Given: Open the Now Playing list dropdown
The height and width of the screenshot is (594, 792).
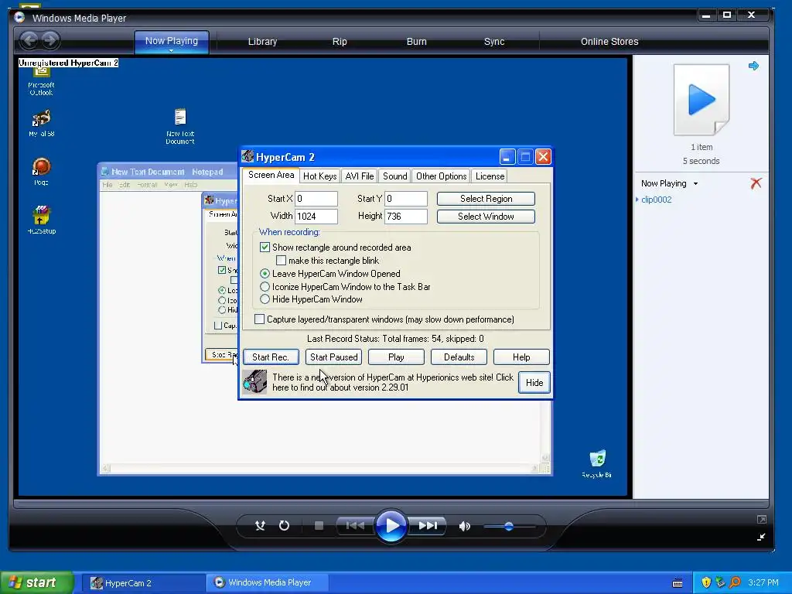Looking at the screenshot, I should (695, 184).
